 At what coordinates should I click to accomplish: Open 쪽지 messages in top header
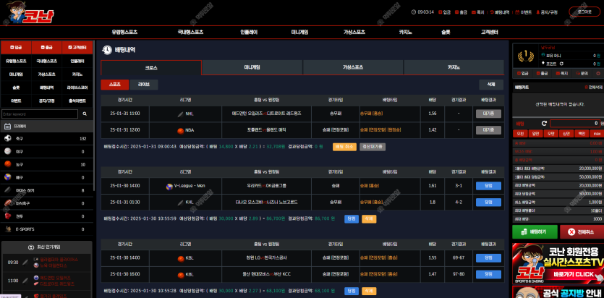(477, 12)
